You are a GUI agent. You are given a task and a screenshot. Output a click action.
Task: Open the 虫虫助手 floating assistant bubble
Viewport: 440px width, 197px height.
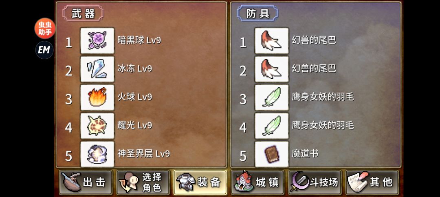point(45,29)
